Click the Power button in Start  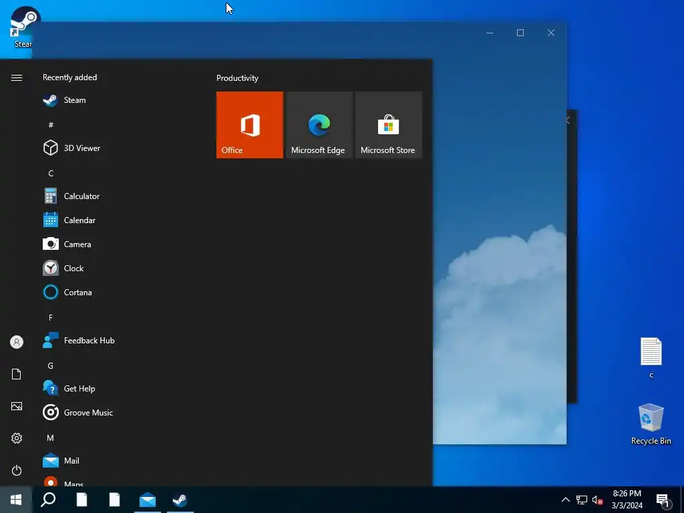point(17,470)
